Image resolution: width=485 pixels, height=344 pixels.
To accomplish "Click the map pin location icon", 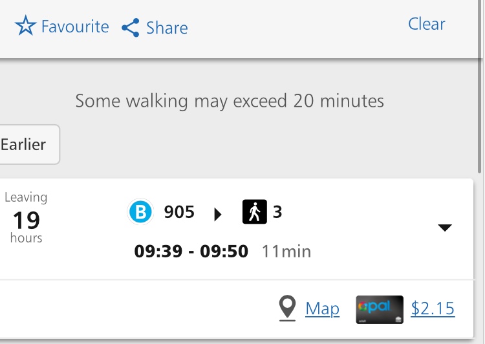I will tap(287, 308).
